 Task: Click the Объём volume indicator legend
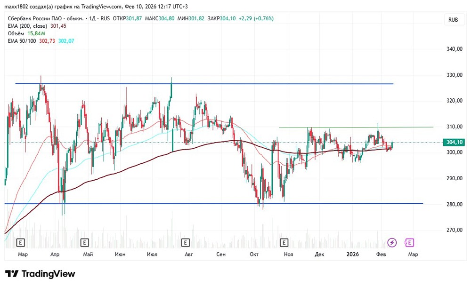16,33
